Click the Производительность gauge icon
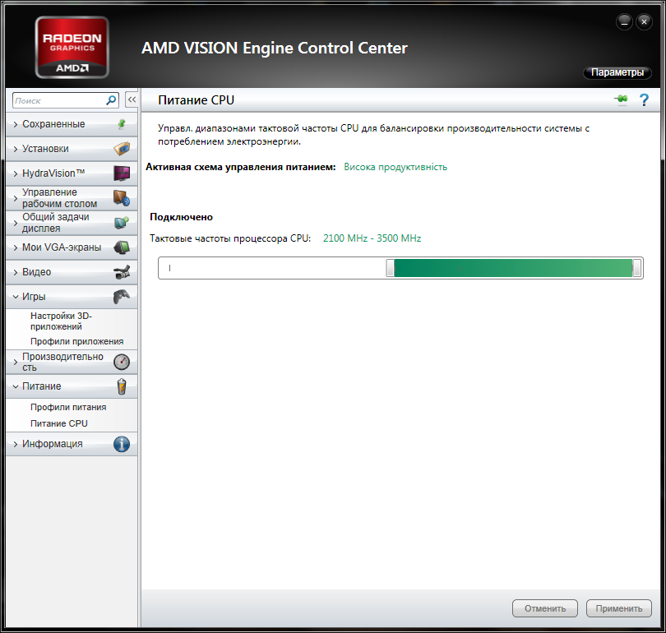 pyautogui.click(x=122, y=362)
